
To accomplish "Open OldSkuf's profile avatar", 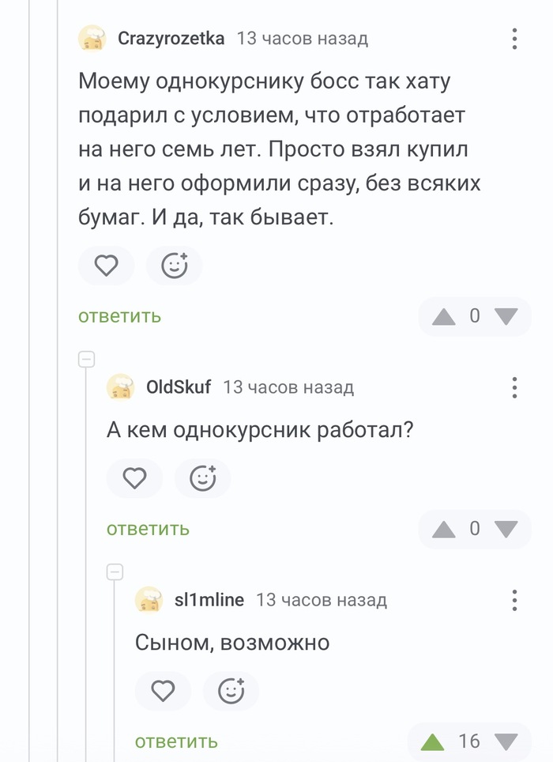I will [121, 387].
